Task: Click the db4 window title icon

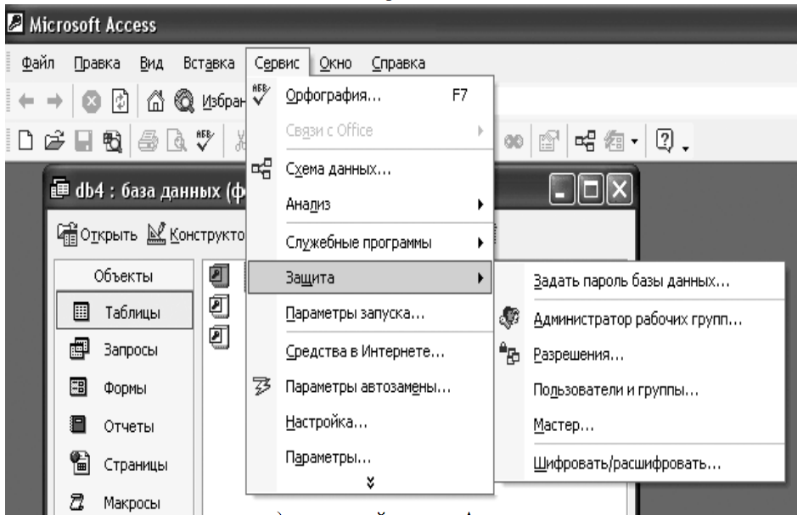Action: (60, 189)
